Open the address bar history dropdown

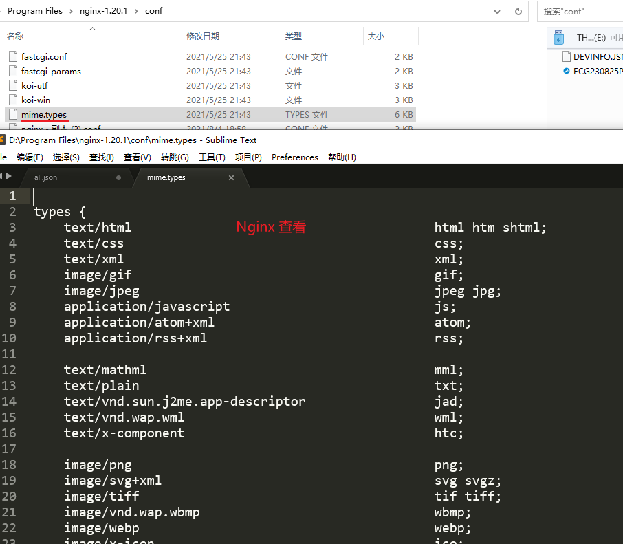(x=498, y=11)
